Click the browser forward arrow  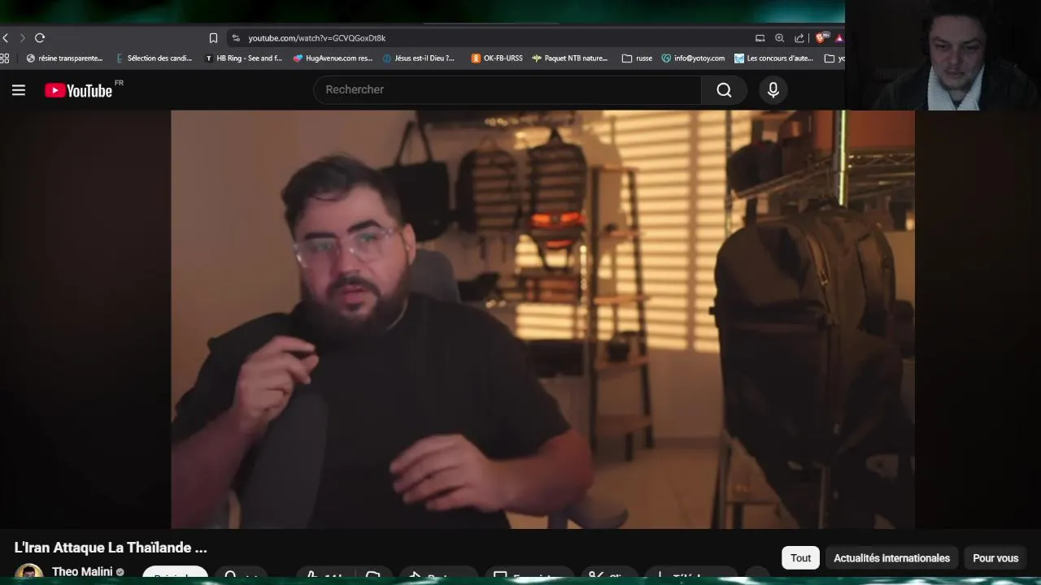tap(22, 38)
